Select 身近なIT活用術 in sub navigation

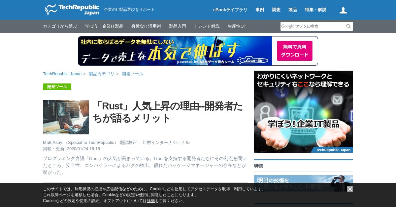click(x=146, y=26)
